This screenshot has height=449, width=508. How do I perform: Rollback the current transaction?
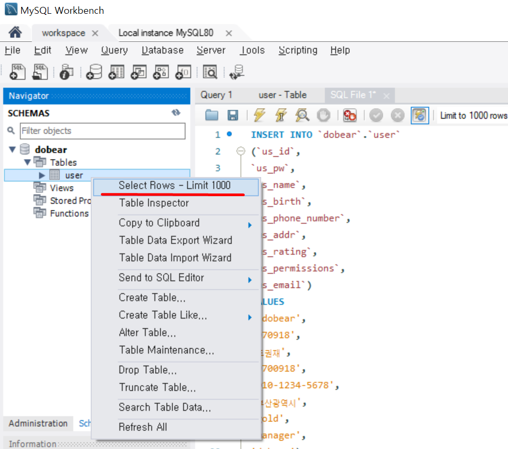398,115
